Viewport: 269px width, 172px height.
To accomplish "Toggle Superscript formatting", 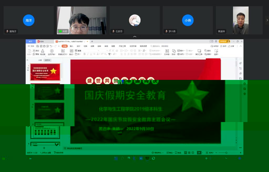I will tap(102, 54).
